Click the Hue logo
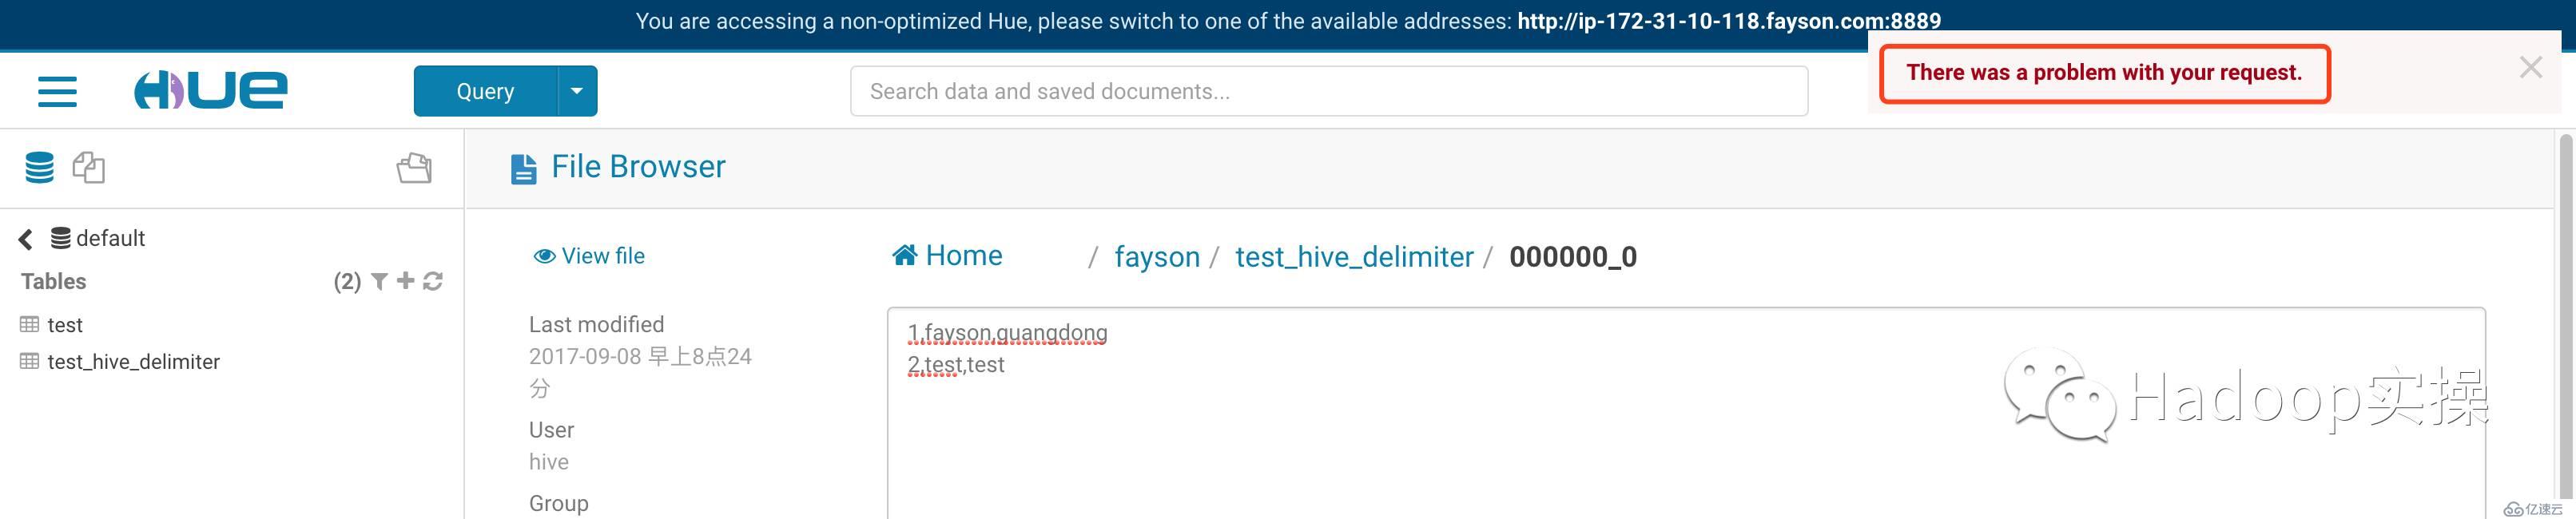The image size is (2576, 519). (211, 90)
